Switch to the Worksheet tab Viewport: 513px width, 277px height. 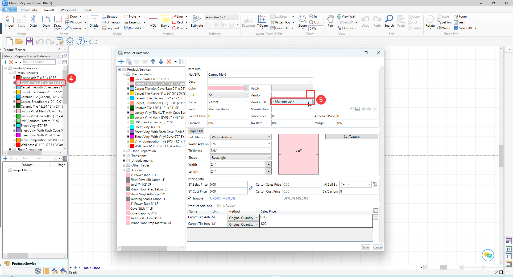[x=68, y=10]
